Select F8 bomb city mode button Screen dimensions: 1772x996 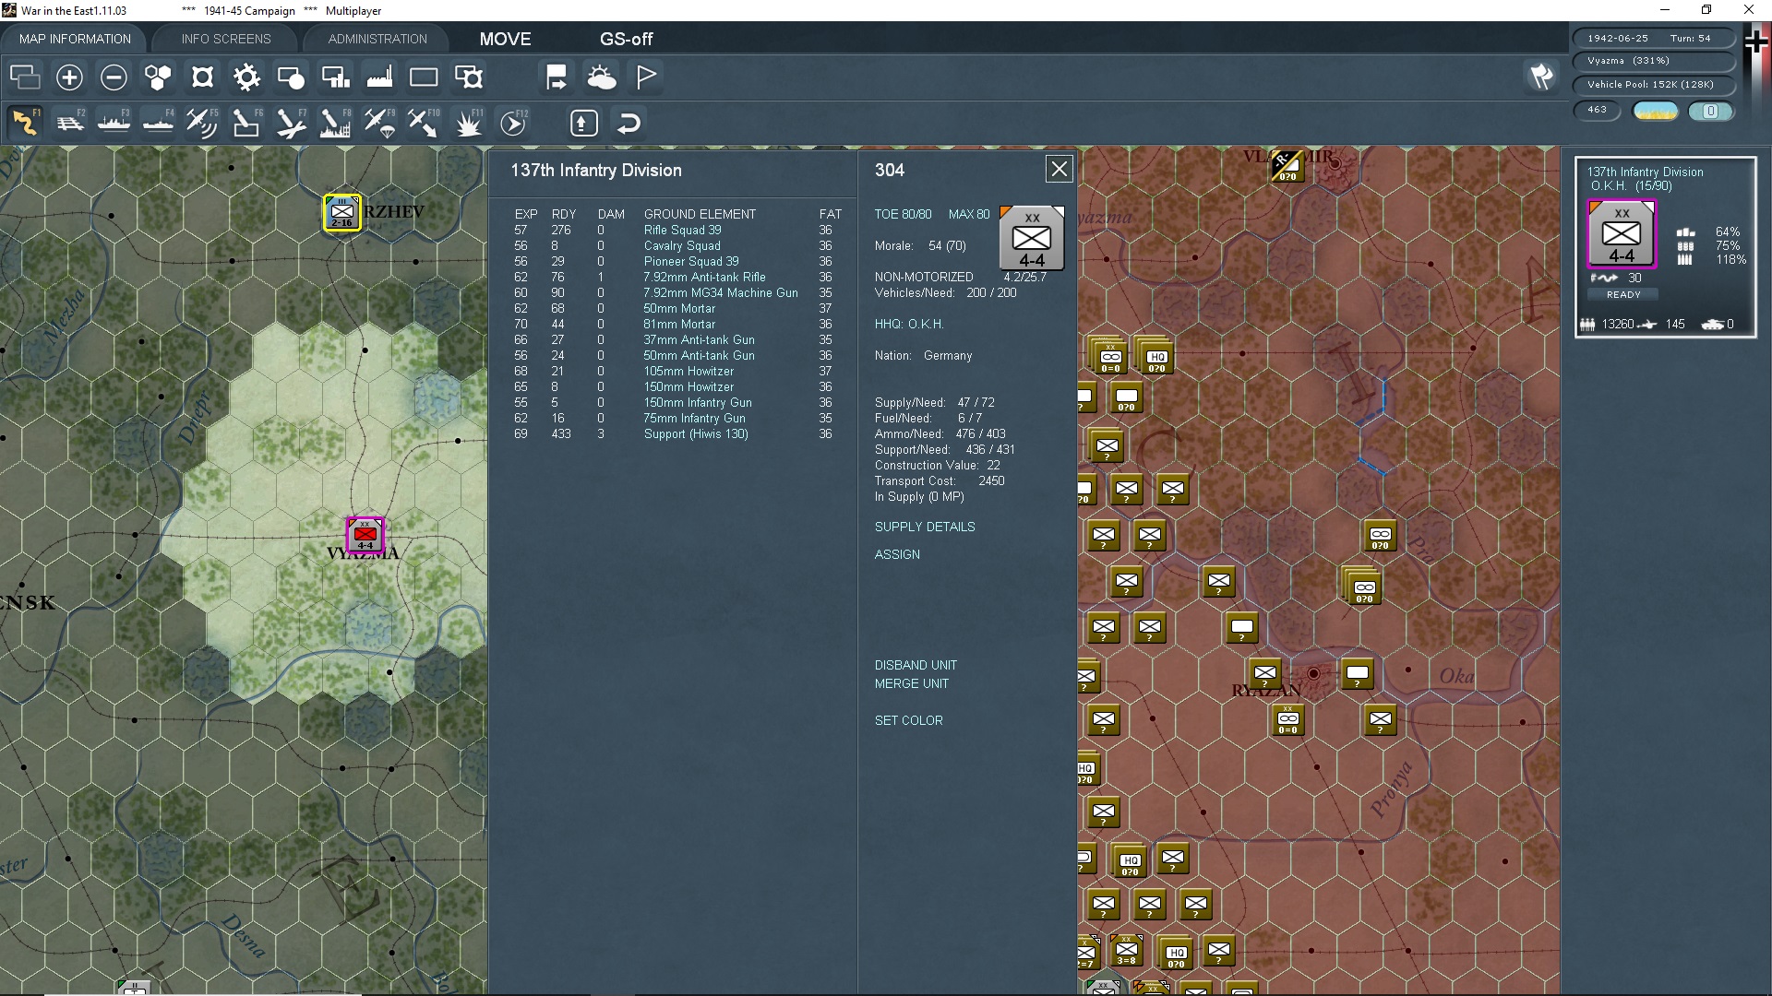(335, 123)
